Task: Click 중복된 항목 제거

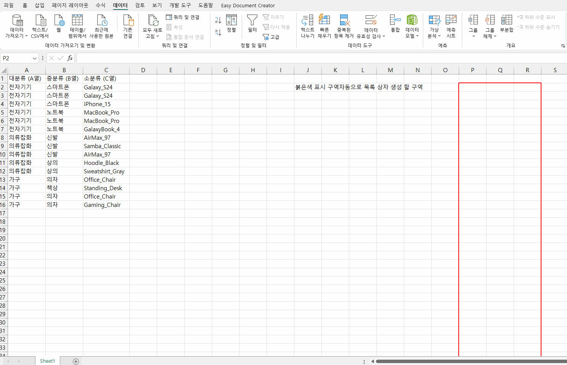Action: (344, 26)
